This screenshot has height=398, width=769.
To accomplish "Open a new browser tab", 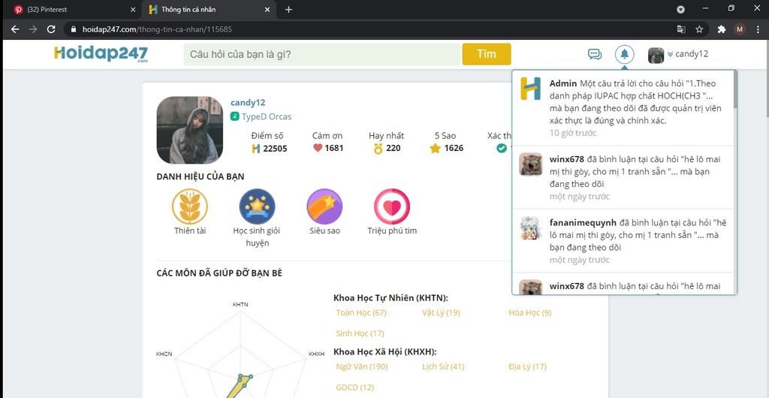I will 288,9.
